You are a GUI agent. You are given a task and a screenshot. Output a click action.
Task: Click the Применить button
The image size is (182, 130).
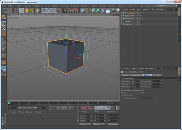tap(113, 124)
